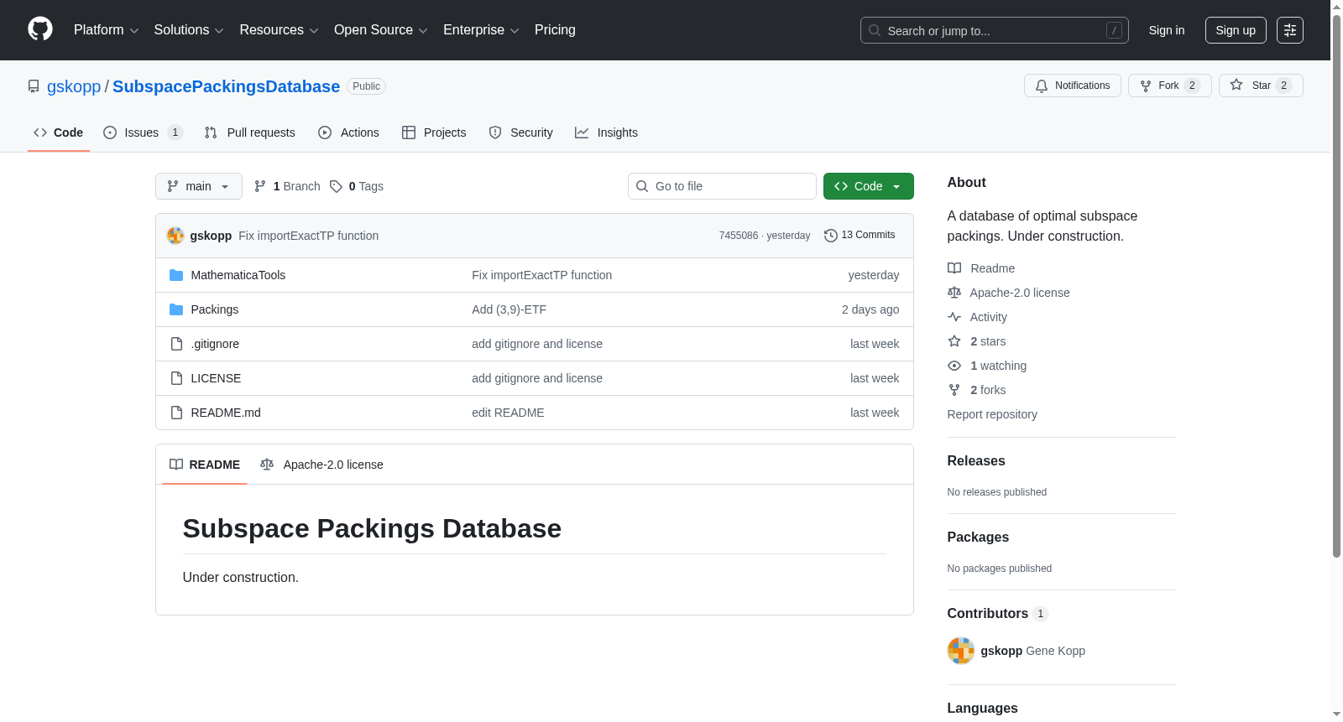The width and height of the screenshot is (1343, 722).
Task: Open the LICENSE file
Action: pos(216,378)
